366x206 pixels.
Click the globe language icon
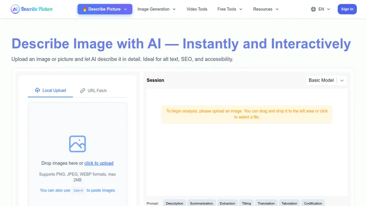[313, 9]
